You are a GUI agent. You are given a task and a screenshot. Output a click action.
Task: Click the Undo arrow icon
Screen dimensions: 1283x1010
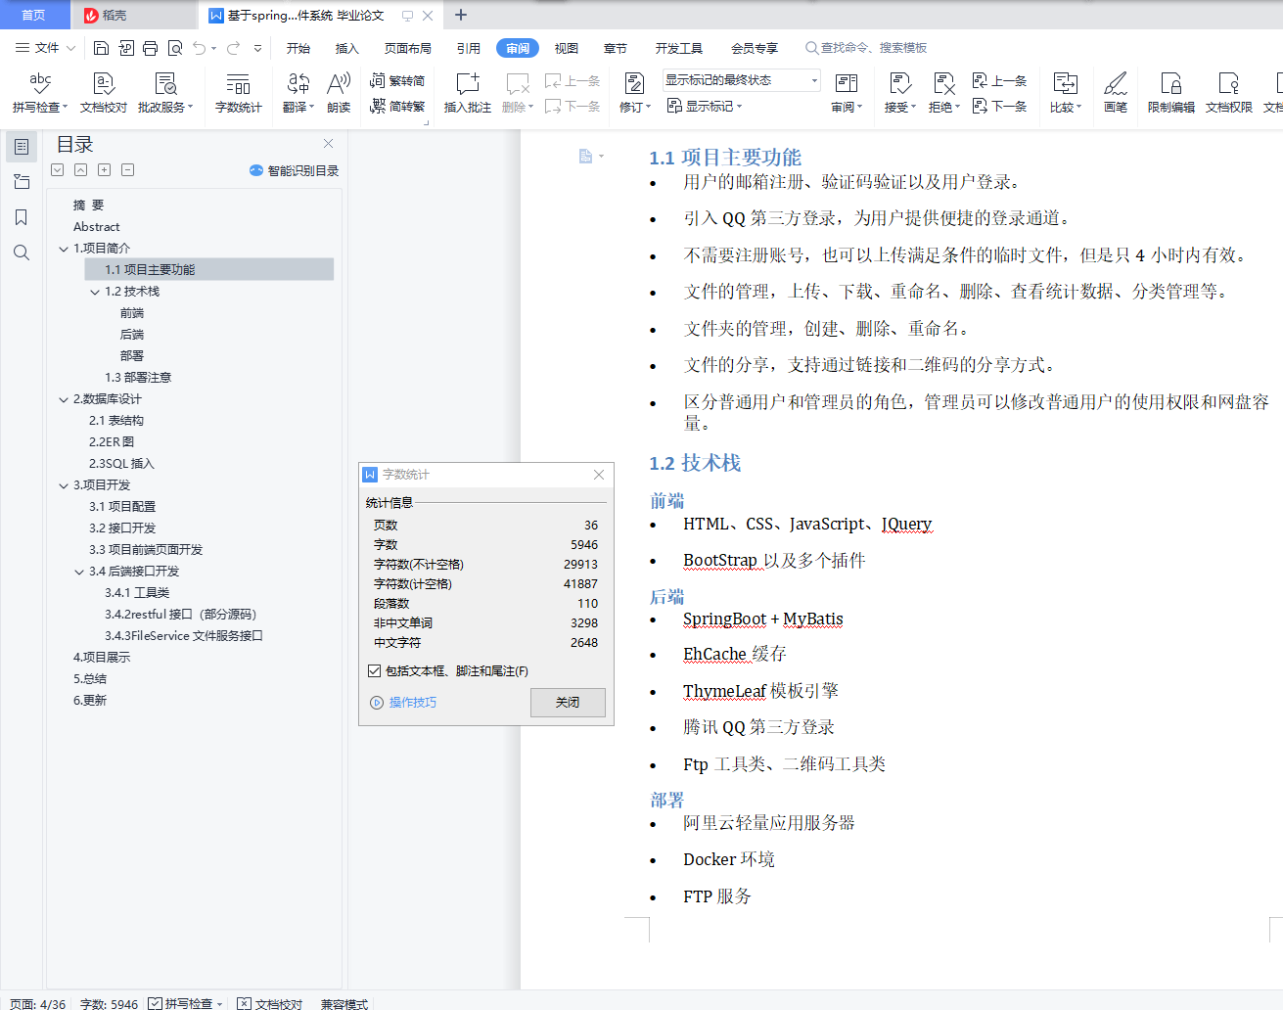[200, 48]
